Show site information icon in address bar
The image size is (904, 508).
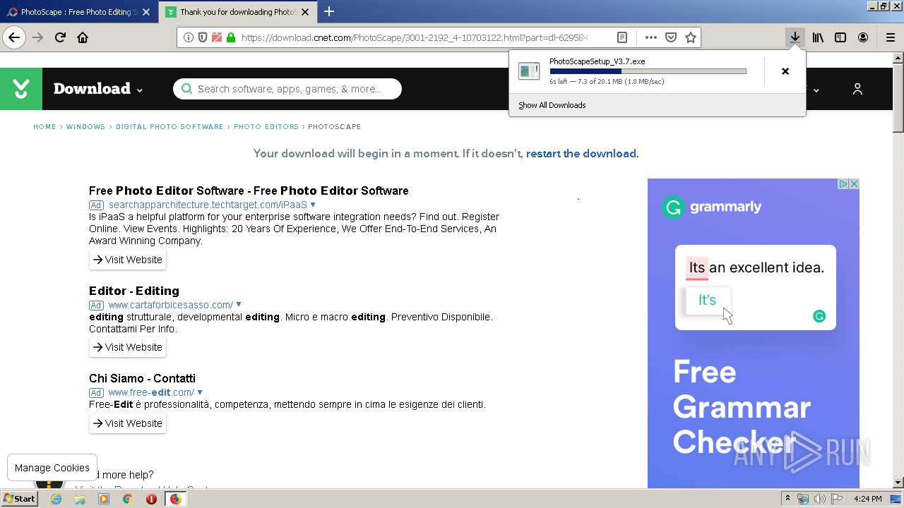pos(189,37)
